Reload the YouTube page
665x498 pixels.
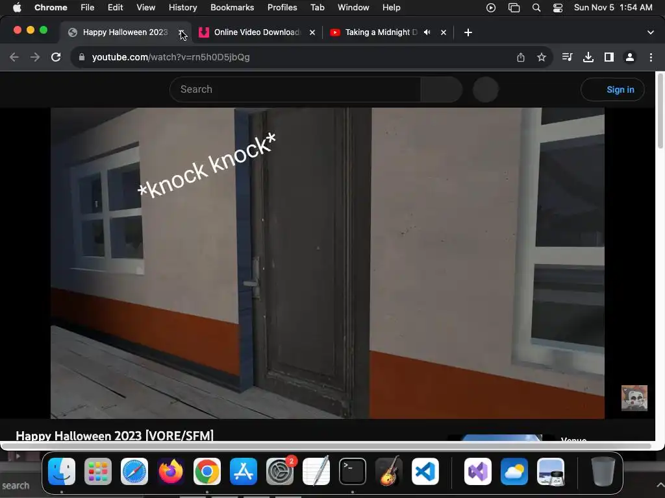coord(56,57)
